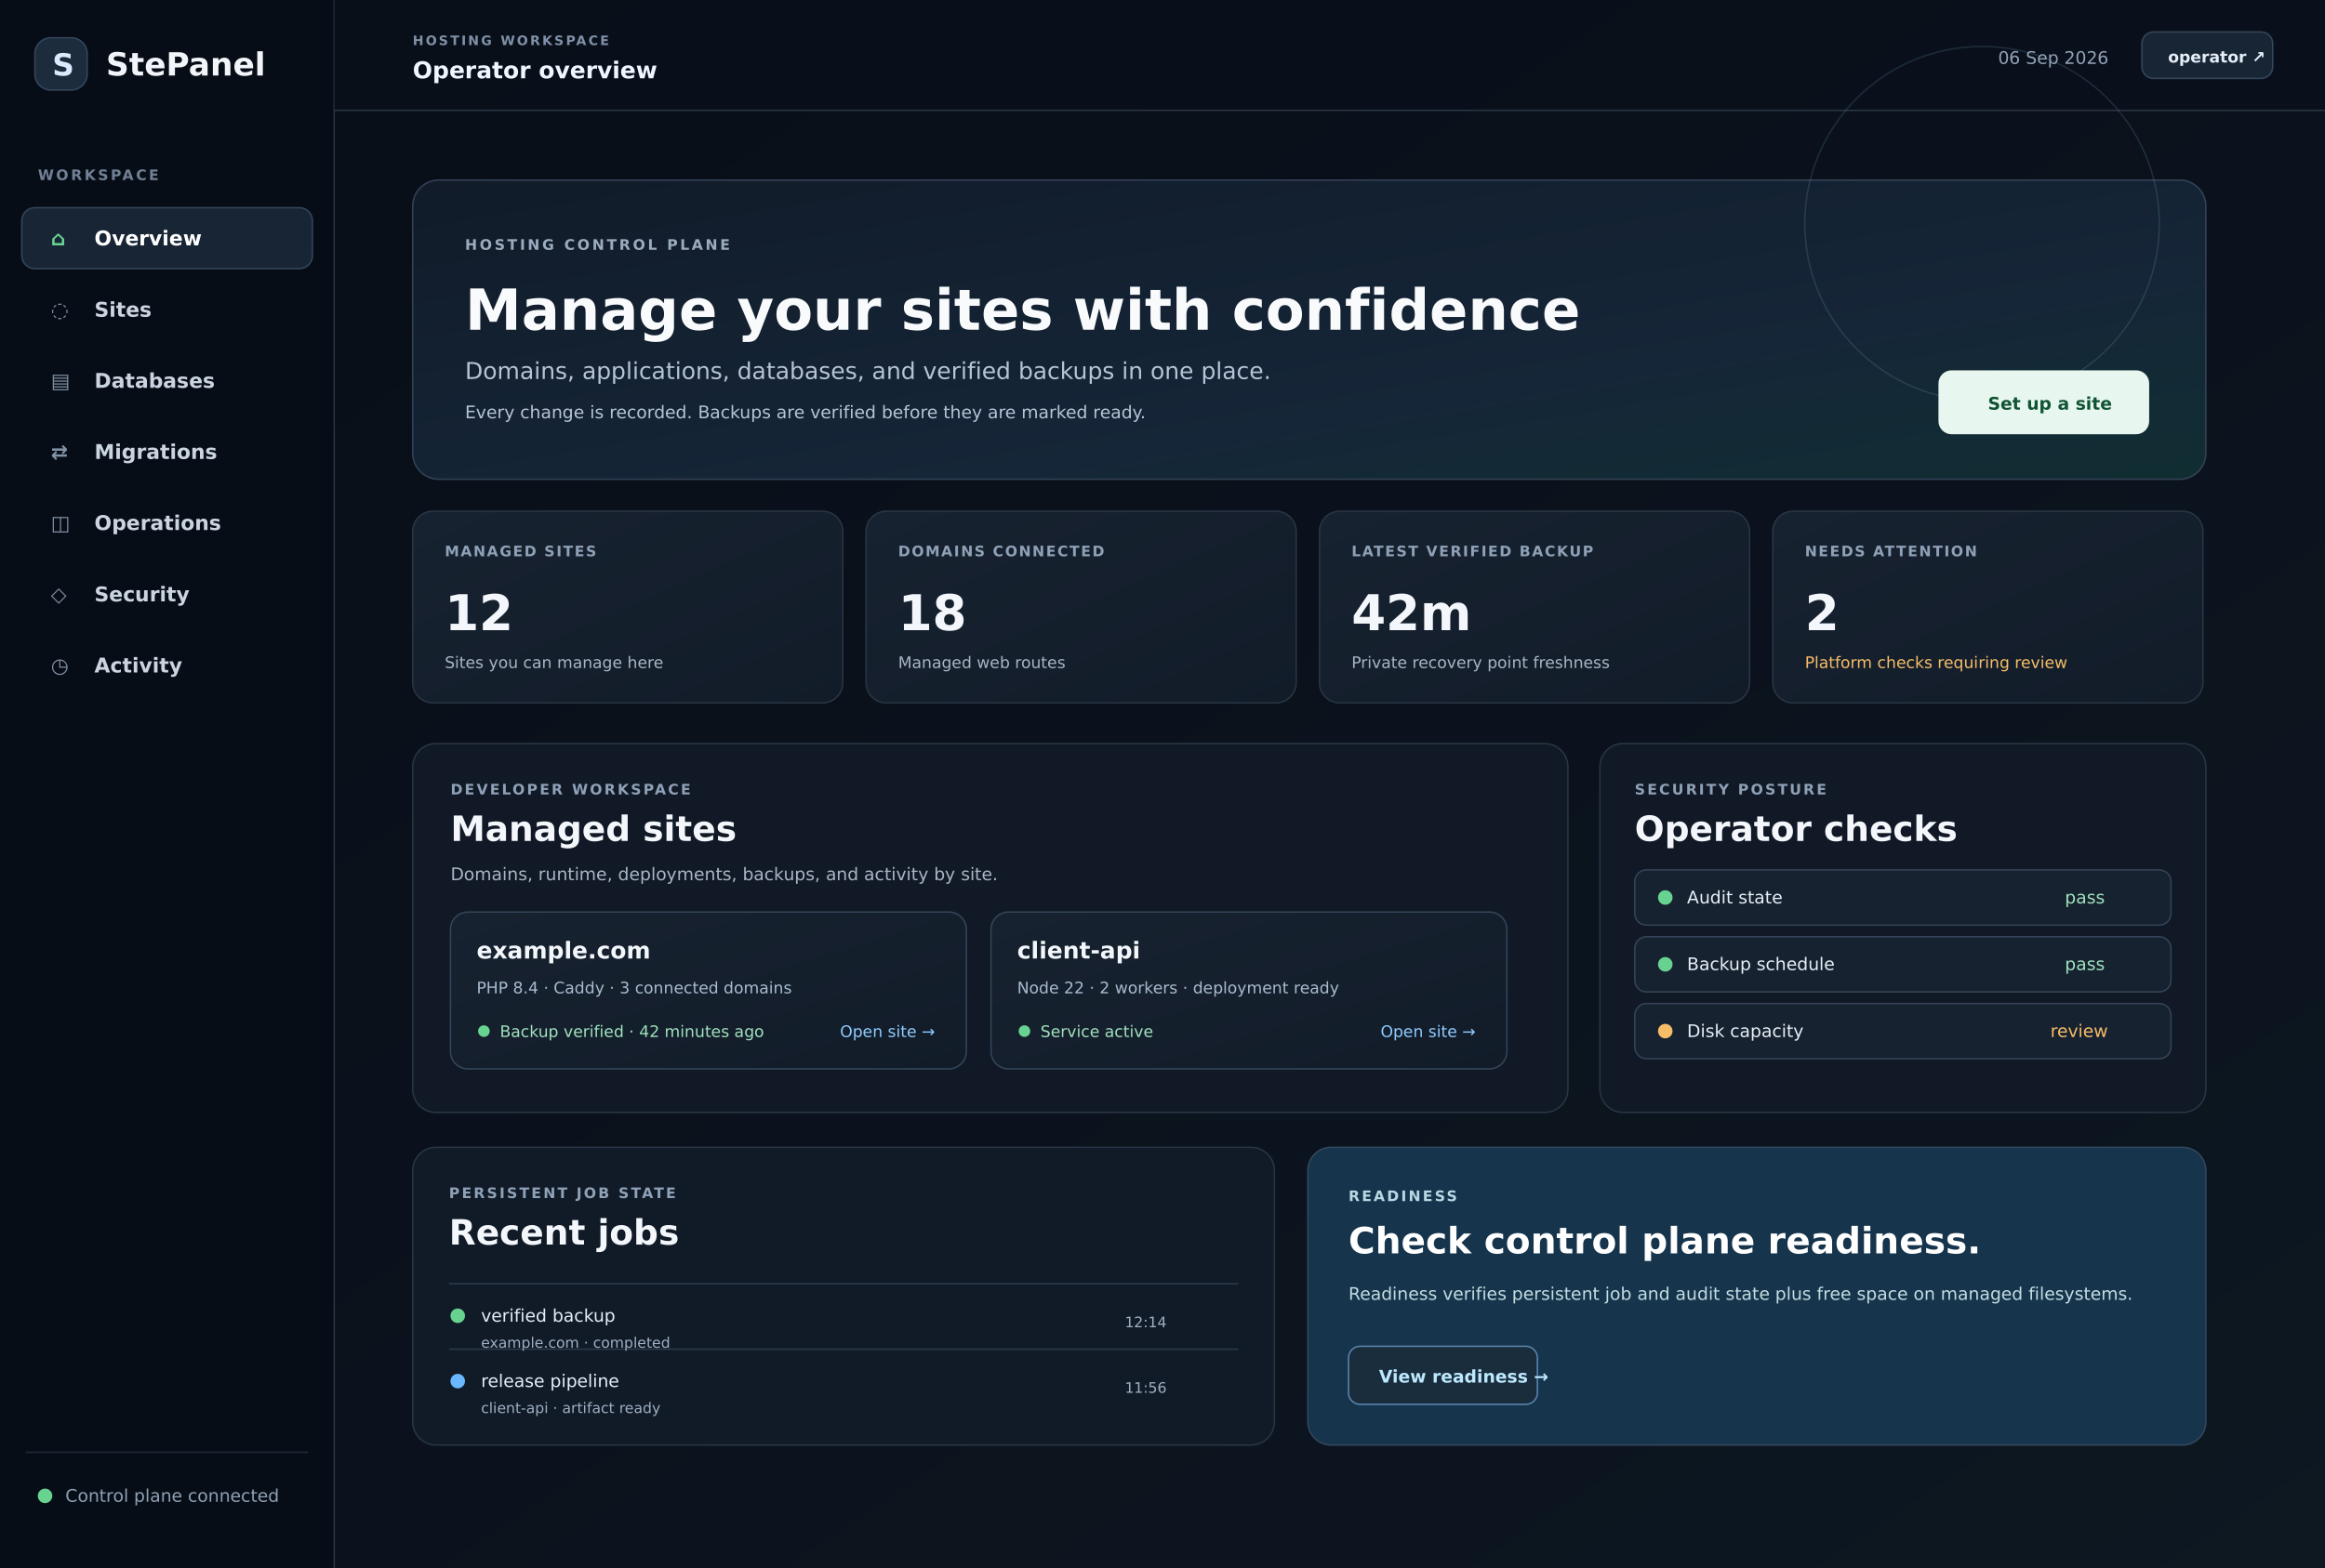
Task: Select the Audit state check row
Action: click(1902, 897)
